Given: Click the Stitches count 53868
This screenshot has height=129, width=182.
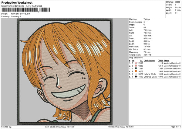Looking at the screenshot, I should [x=178, y=2].
